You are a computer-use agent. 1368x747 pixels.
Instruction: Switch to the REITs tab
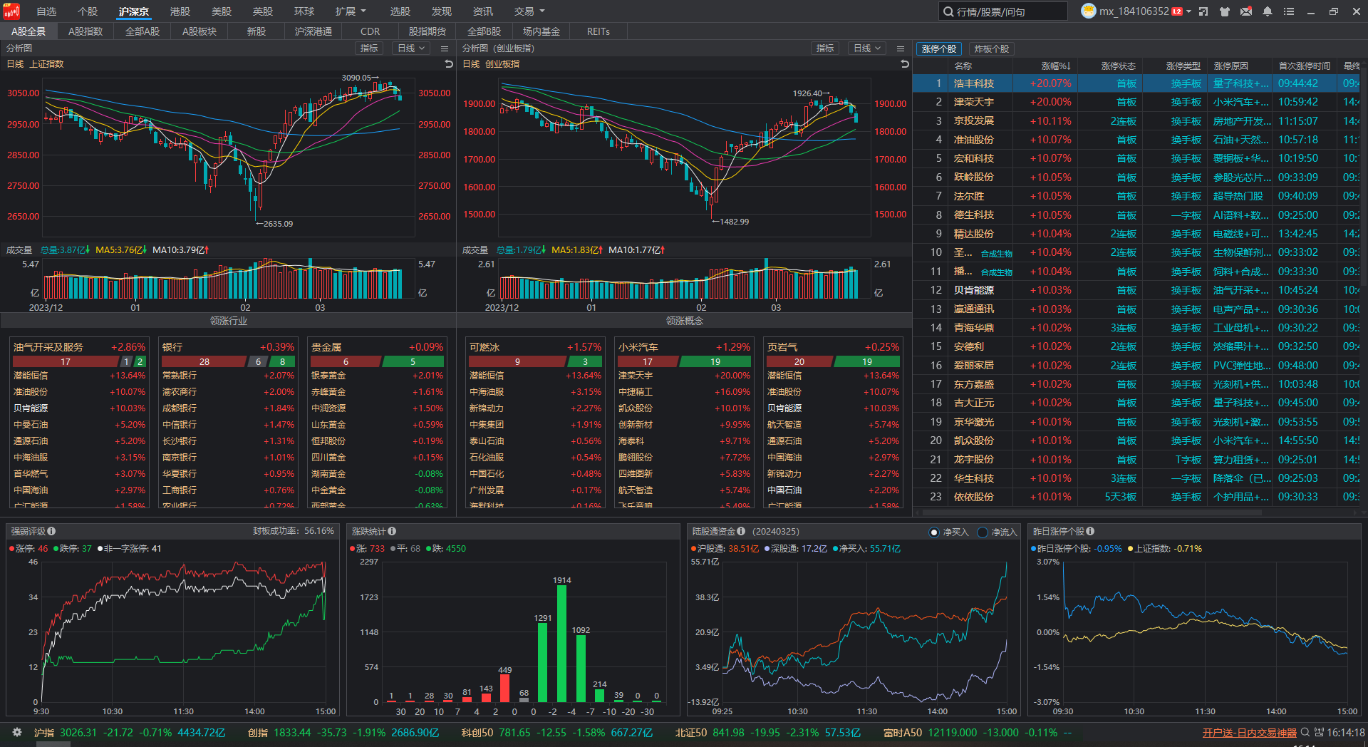coord(598,31)
